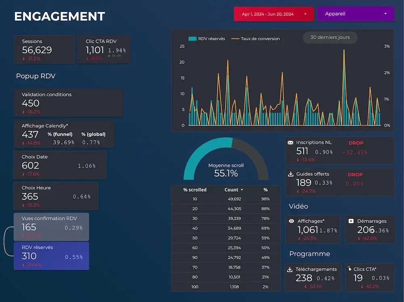Click the red down arrow under Validation conditions

pyautogui.click(x=23, y=112)
